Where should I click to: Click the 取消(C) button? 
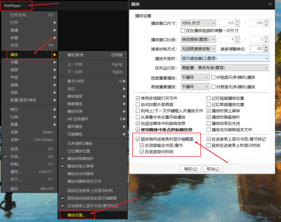point(213,169)
